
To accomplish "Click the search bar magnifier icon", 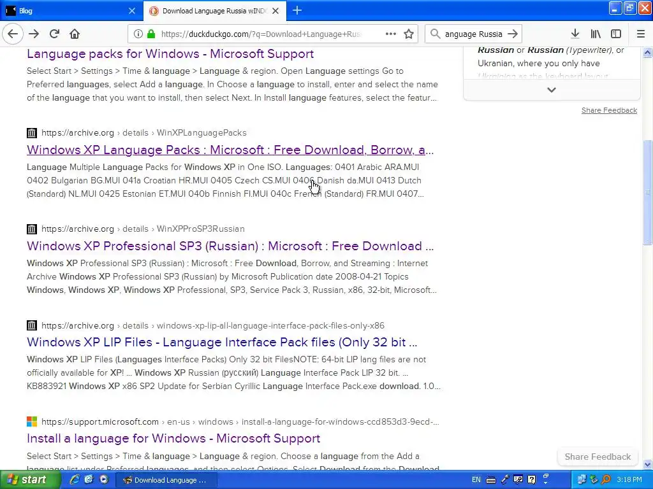I will (435, 34).
